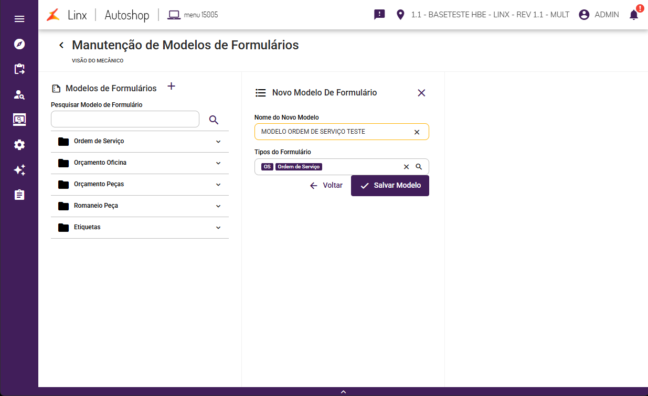Open the clipboard transfer sidebar icon
The height and width of the screenshot is (396, 648).
19,69
